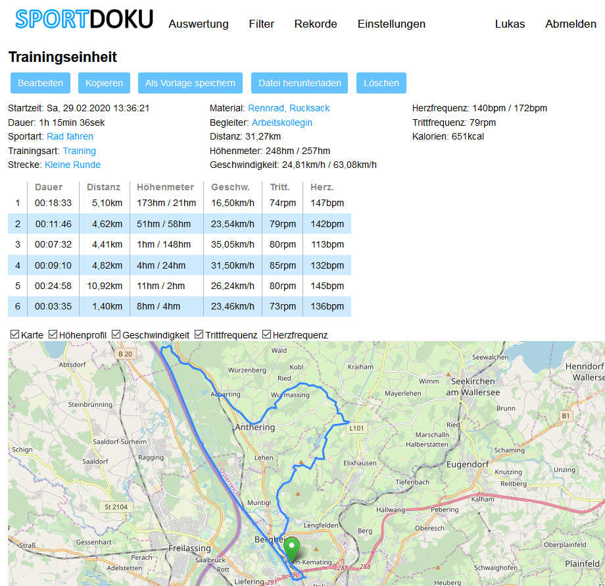Open the Filter menu item
The width and height of the screenshot is (605, 586).
click(x=262, y=24)
